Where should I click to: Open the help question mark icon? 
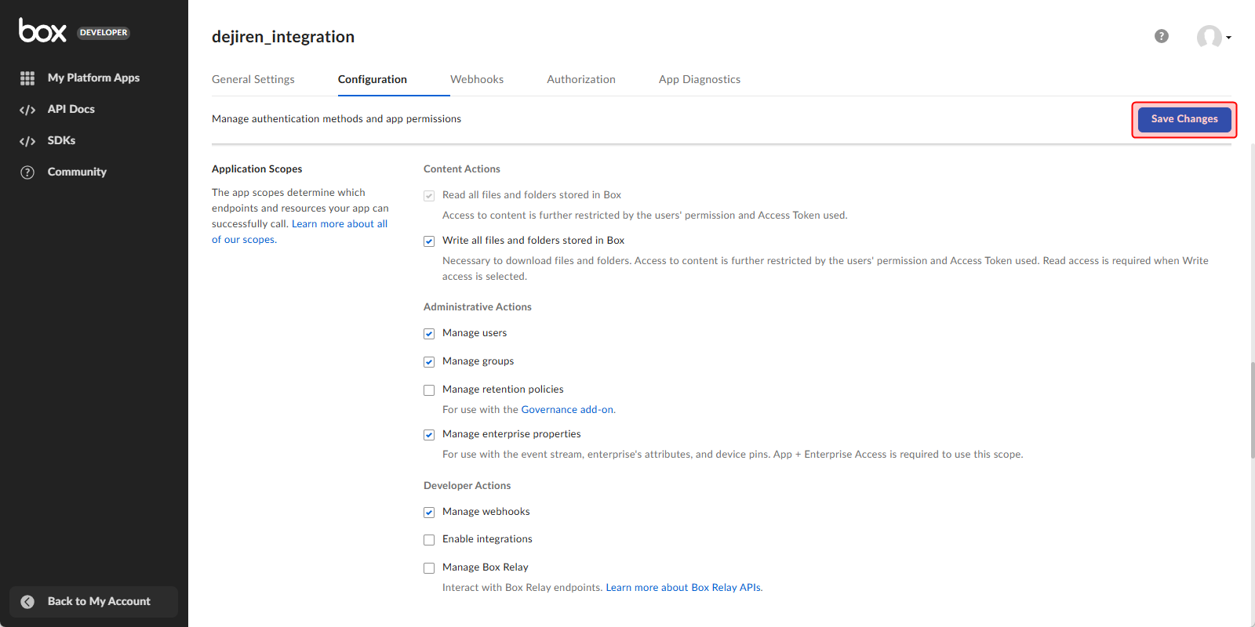(x=1162, y=36)
